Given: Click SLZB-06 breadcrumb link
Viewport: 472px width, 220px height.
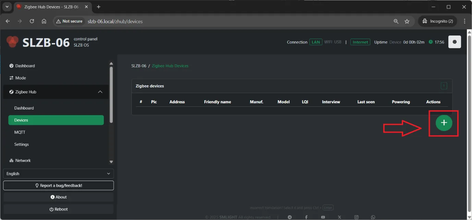Looking at the screenshot, I should point(138,66).
